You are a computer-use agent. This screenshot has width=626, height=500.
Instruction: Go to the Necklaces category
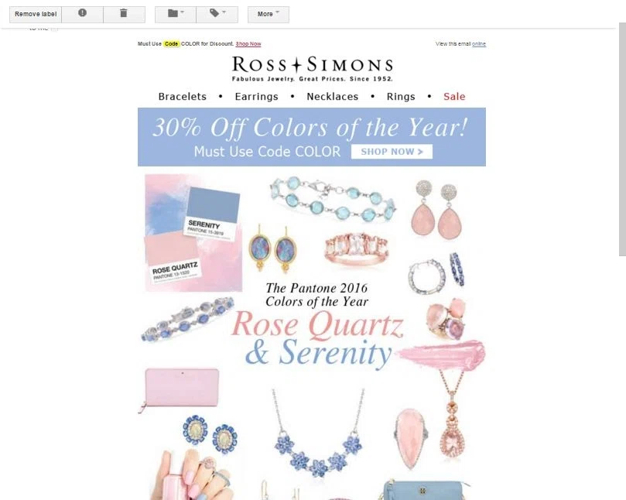pyautogui.click(x=333, y=97)
